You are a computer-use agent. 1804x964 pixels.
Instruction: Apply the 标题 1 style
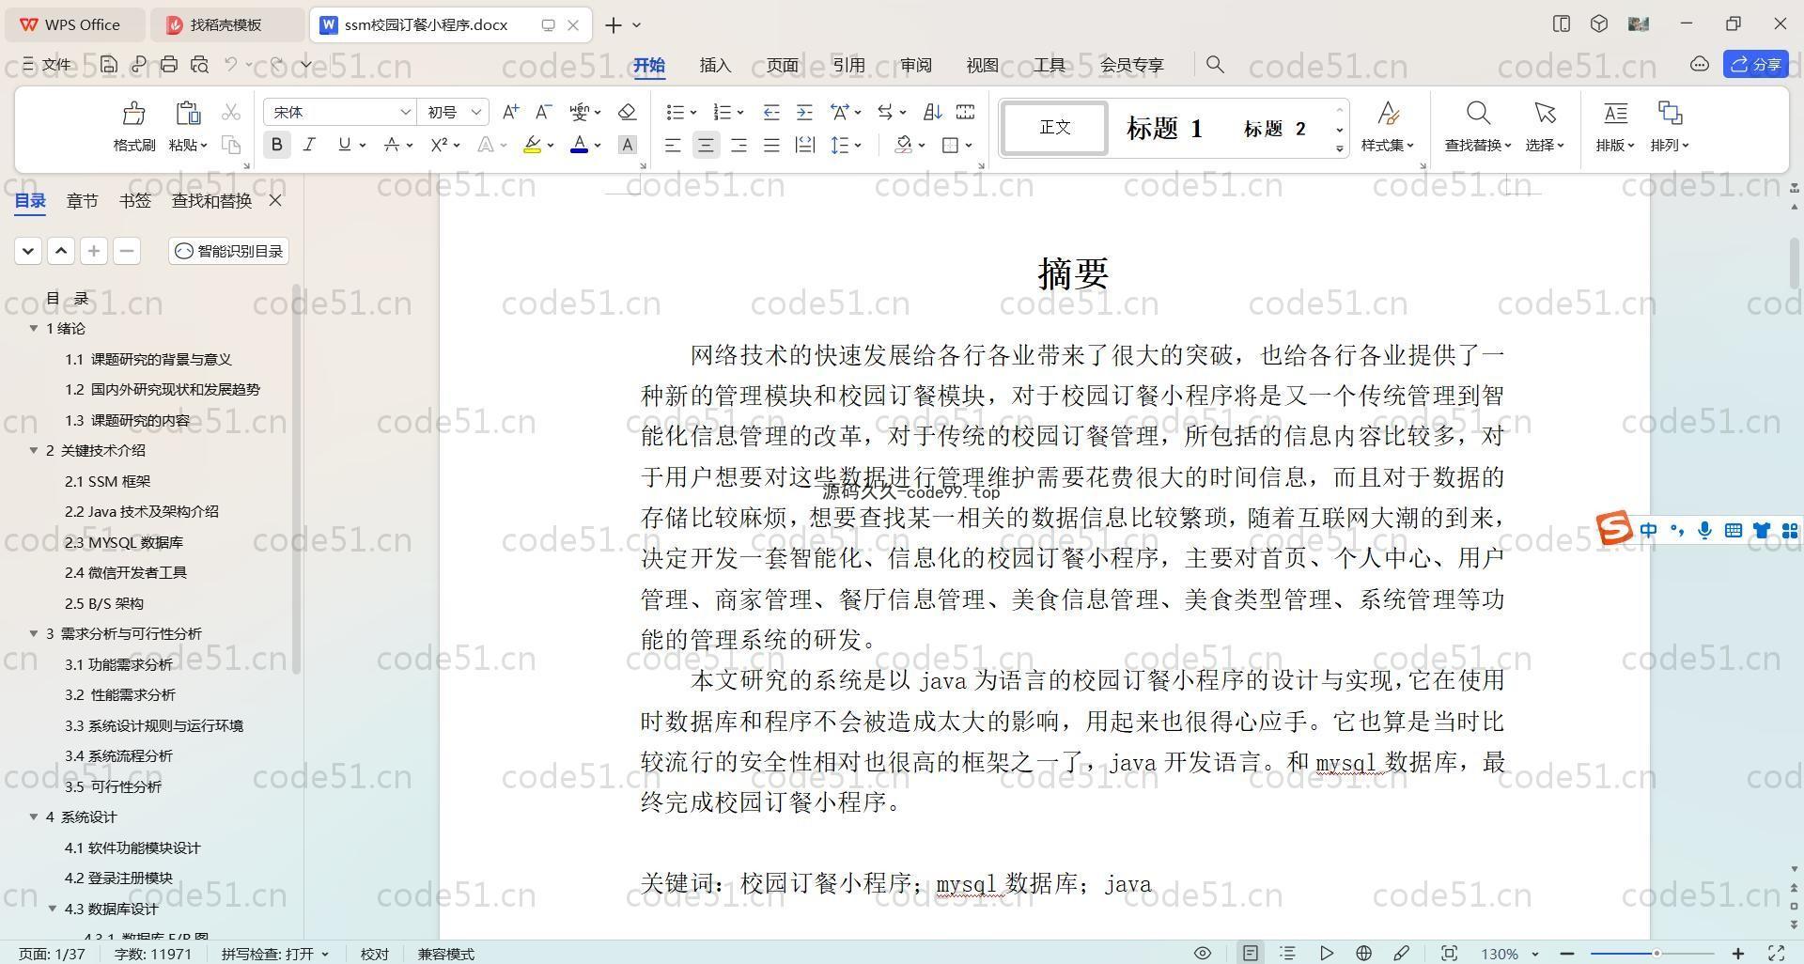[x=1164, y=128]
